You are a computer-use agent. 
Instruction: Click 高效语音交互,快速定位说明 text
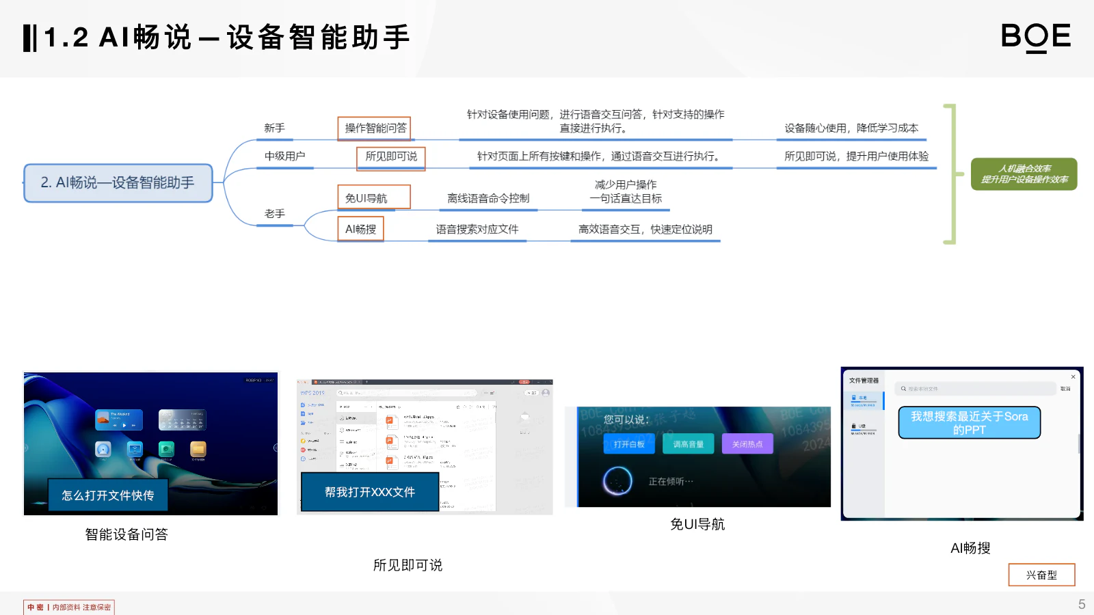[x=645, y=230]
